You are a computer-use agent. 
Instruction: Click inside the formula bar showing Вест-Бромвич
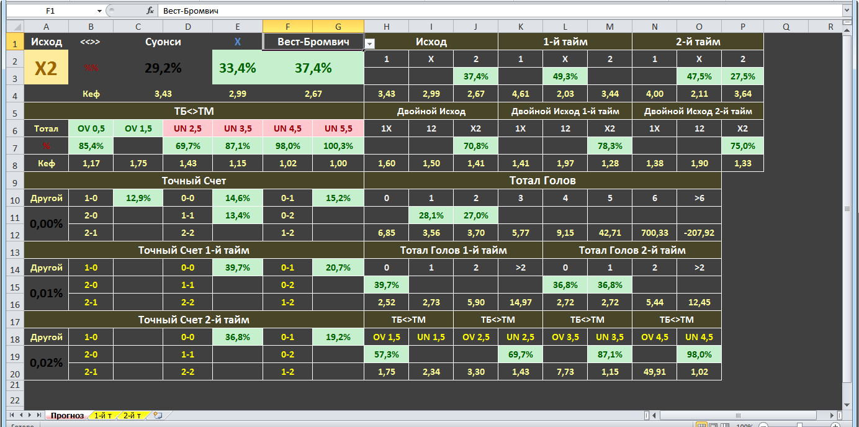(x=498, y=11)
